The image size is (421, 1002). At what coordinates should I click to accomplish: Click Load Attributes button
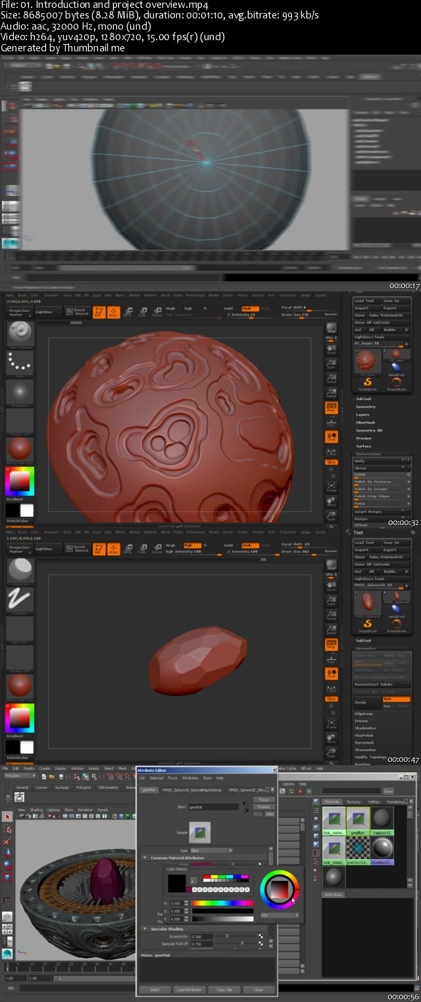189,989
